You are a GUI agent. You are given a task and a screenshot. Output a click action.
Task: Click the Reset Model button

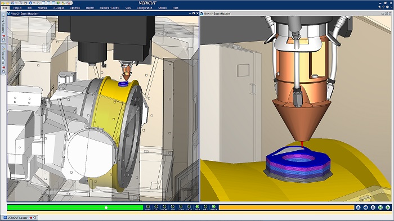[358, 208]
